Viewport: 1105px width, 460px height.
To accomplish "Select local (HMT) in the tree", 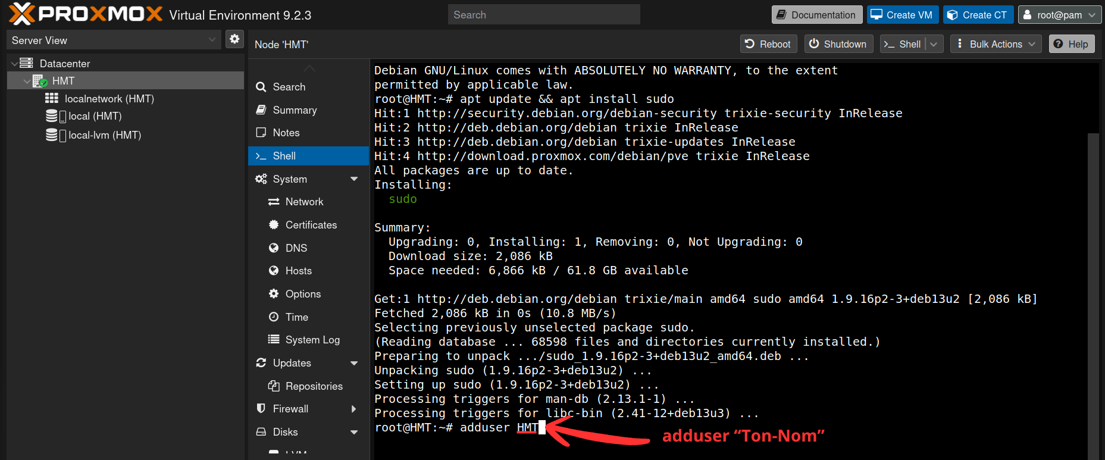I will coord(126,116).
